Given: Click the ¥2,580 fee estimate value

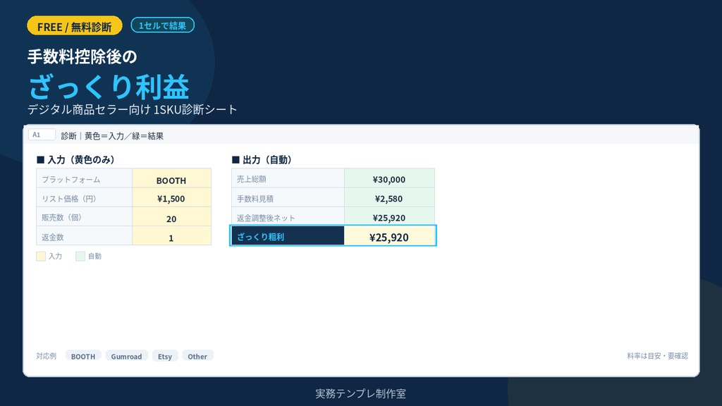Looking at the screenshot, I should point(389,197).
